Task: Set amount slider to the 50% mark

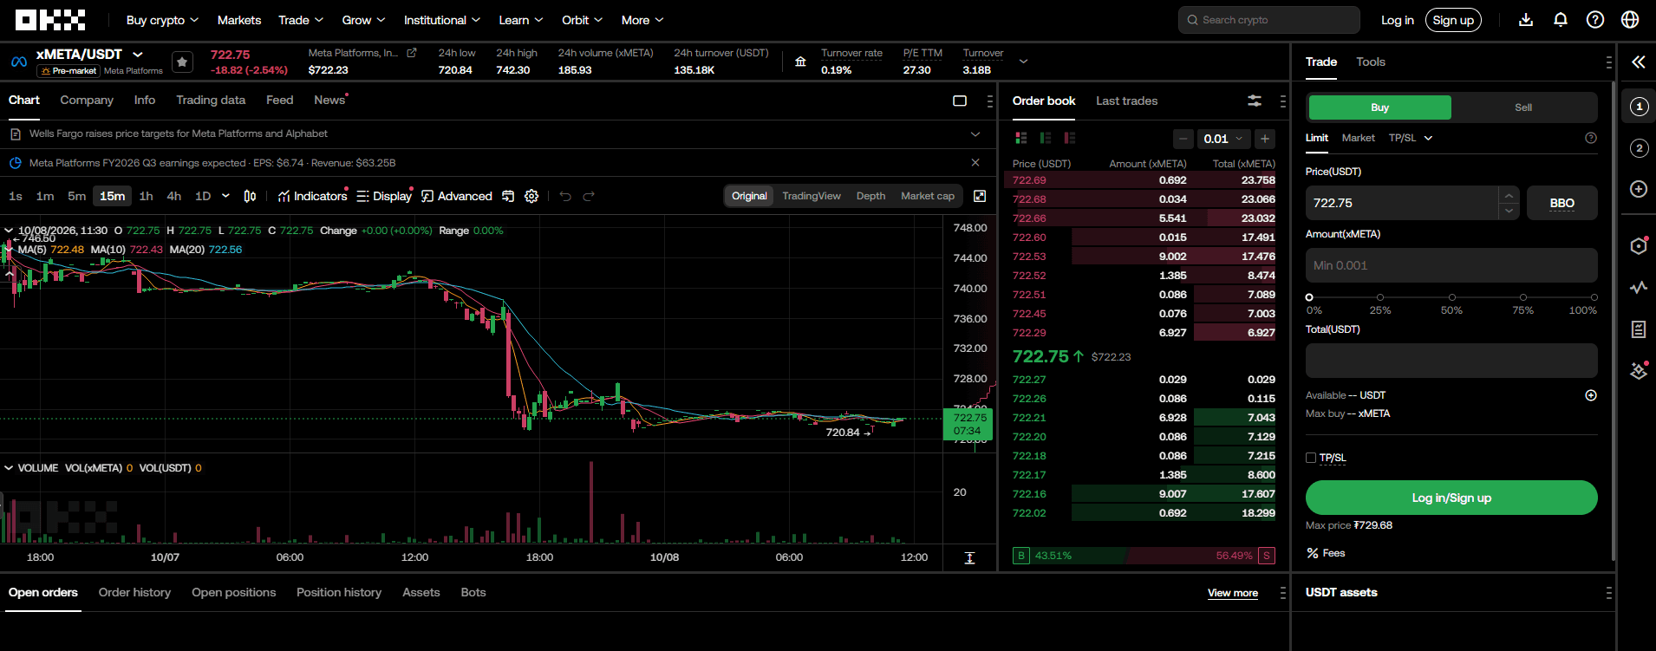Action: click(1451, 297)
